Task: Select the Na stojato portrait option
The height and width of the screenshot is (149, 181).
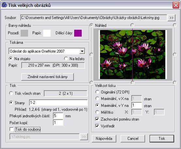Action: pos(11,58)
